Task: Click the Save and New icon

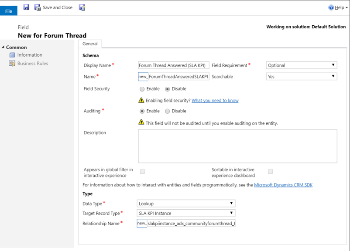Action: pos(82,7)
